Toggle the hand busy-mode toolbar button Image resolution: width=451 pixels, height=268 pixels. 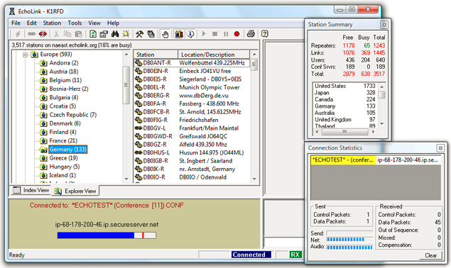coord(165,34)
